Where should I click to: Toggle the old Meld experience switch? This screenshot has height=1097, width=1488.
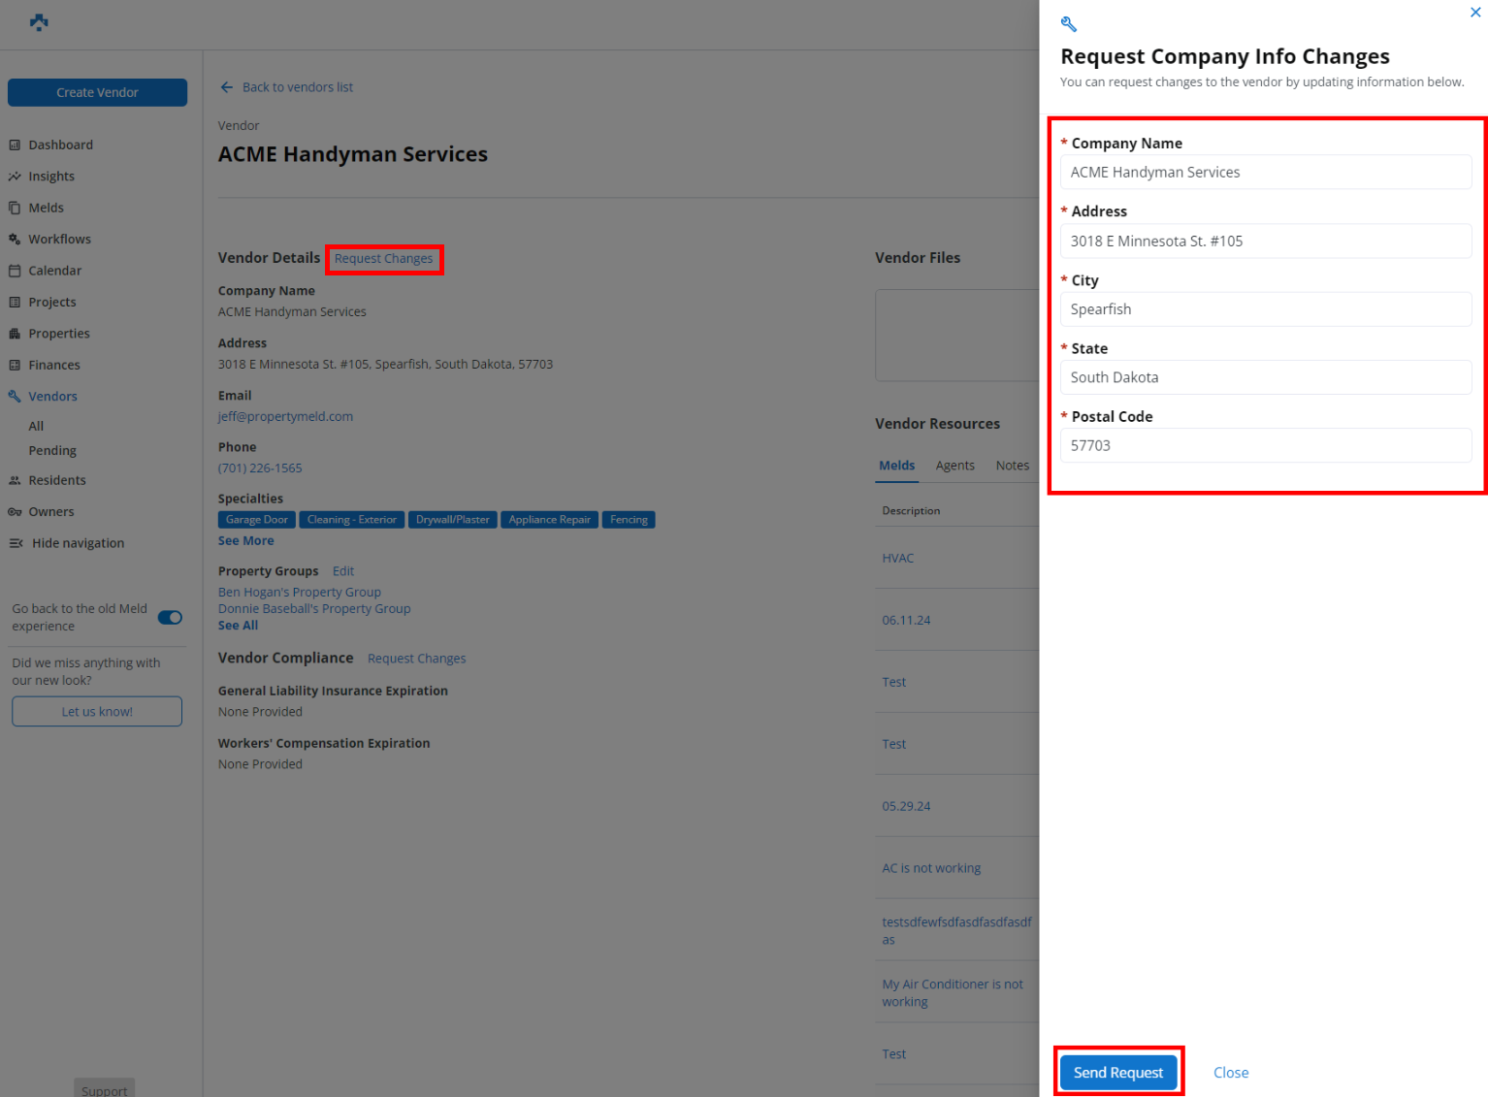pos(170,618)
